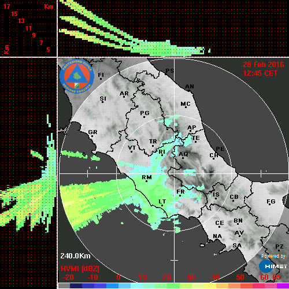Click the 240.0Km range label
289x289 pixels.
75,256
